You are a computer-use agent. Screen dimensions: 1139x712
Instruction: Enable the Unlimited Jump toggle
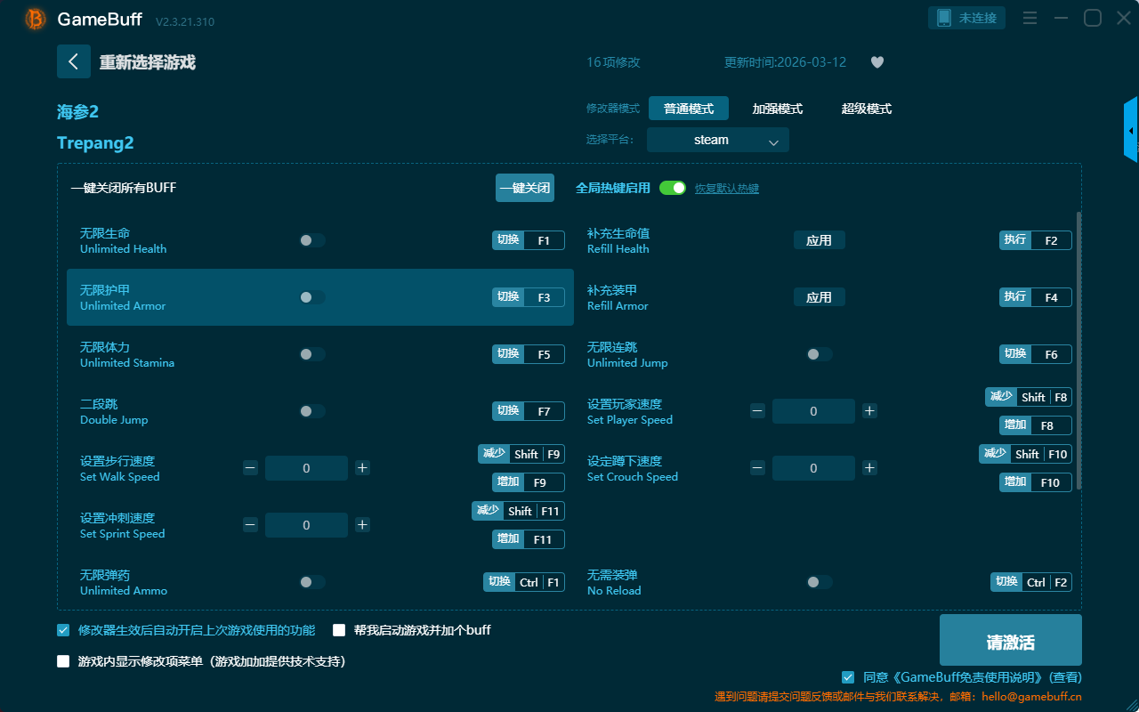pos(819,354)
